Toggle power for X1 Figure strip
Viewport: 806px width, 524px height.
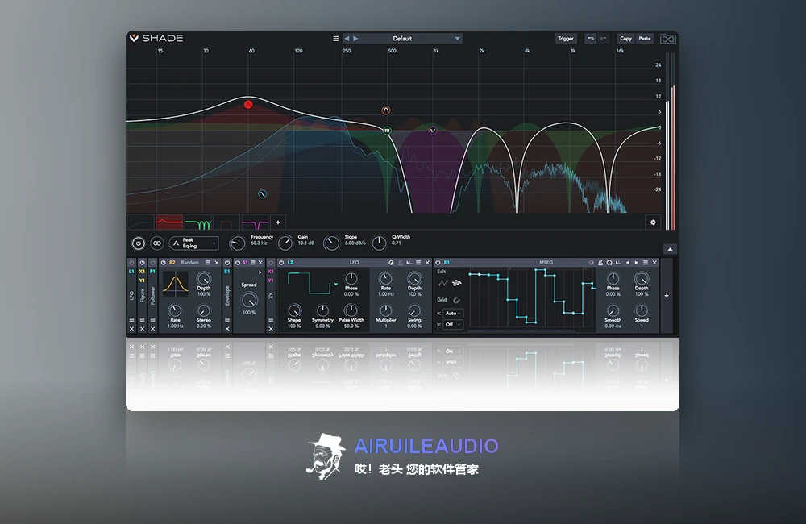(142, 263)
